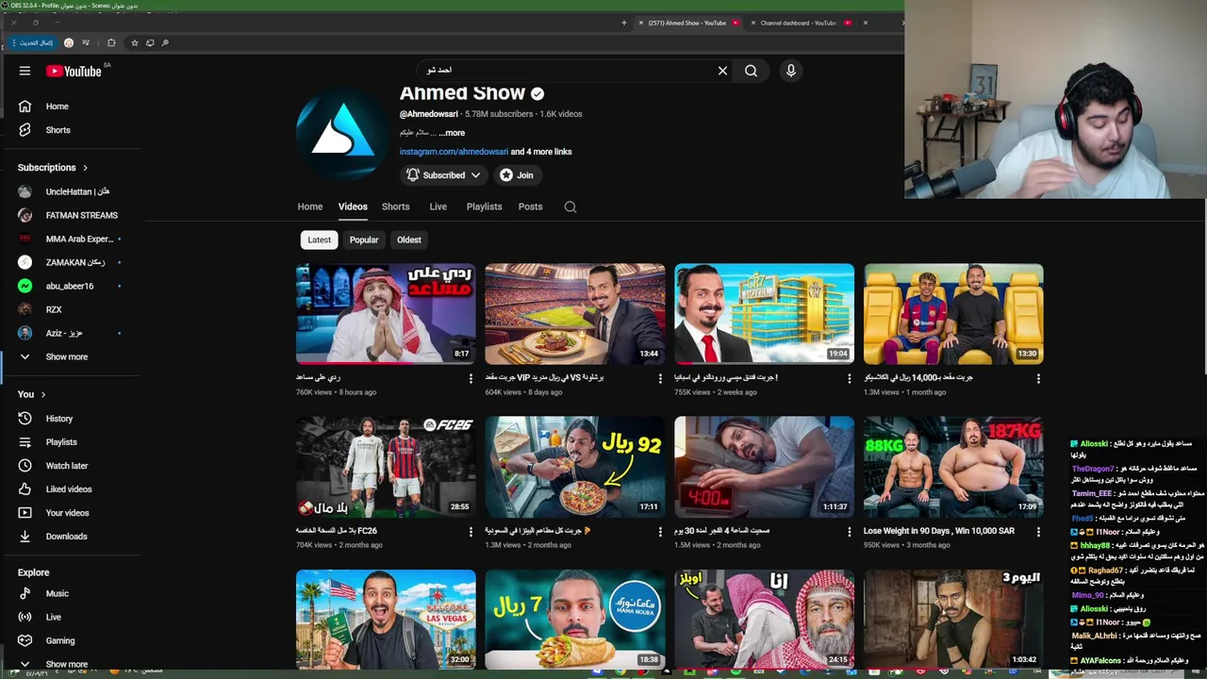Expand the Subscriptions section heading

pos(53,168)
